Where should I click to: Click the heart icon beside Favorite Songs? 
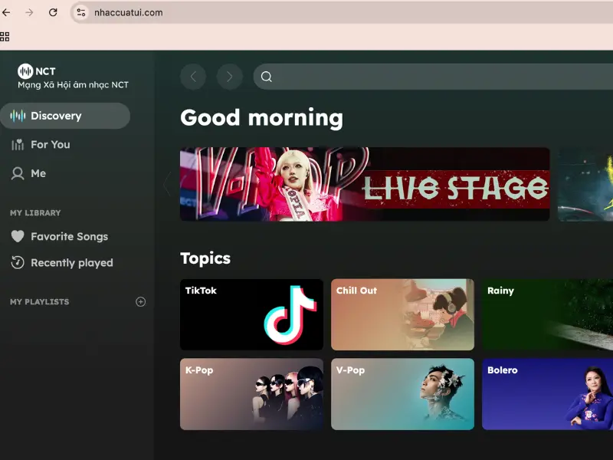(x=18, y=236)
